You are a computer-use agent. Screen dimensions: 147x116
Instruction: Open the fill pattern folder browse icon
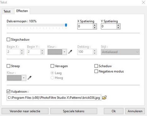[104, 98]
